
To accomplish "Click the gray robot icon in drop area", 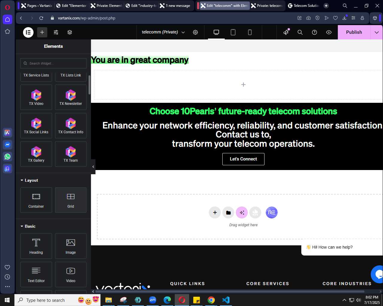I will 255,212.
